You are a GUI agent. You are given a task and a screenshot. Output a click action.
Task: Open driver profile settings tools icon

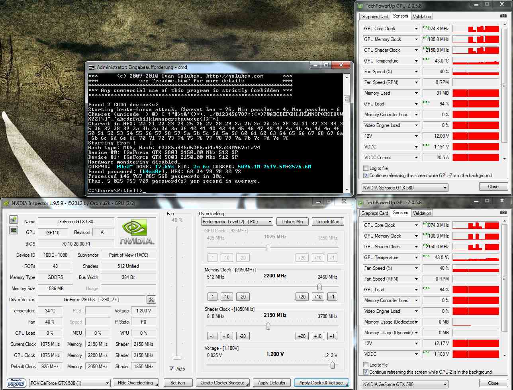pos(151,300)
